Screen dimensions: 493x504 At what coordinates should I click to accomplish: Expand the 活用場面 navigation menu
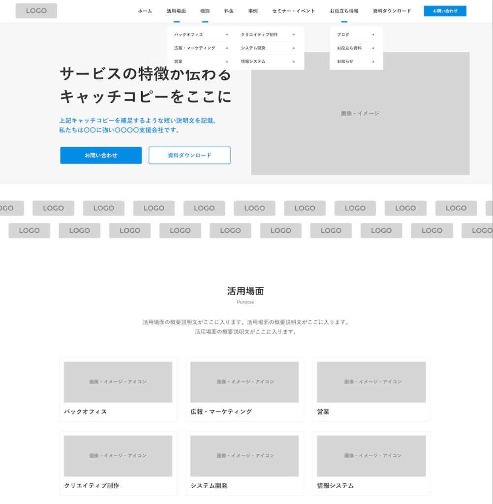(176, 11)
